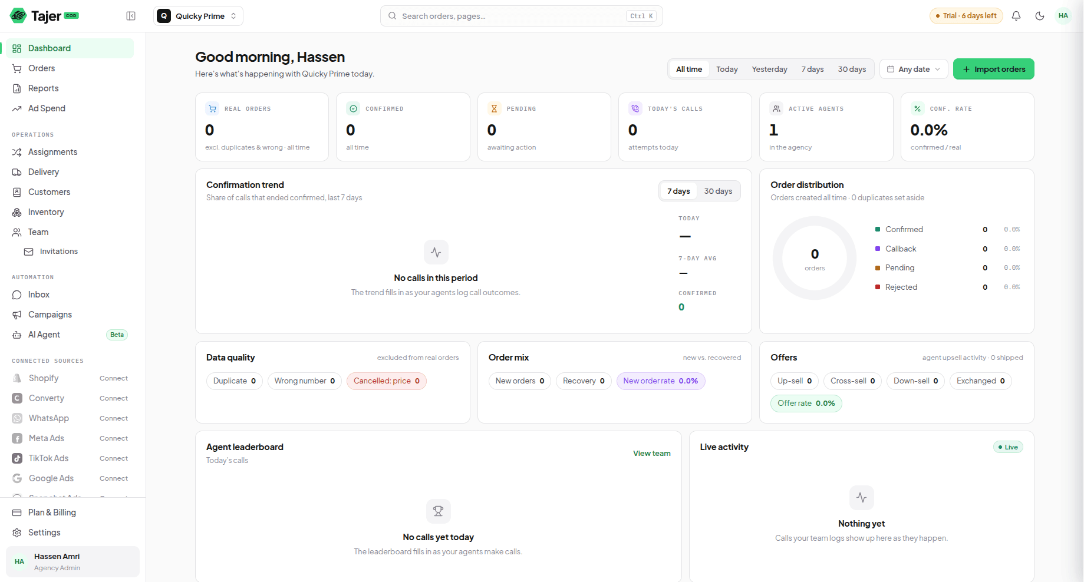
Task: Expand Hassen Amri account menu
Action: [73, 561]
